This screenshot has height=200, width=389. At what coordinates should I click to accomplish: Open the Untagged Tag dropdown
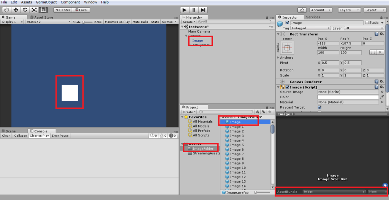coord(310,28)
